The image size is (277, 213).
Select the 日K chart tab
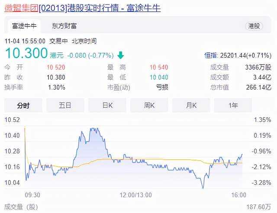(107, 105)
